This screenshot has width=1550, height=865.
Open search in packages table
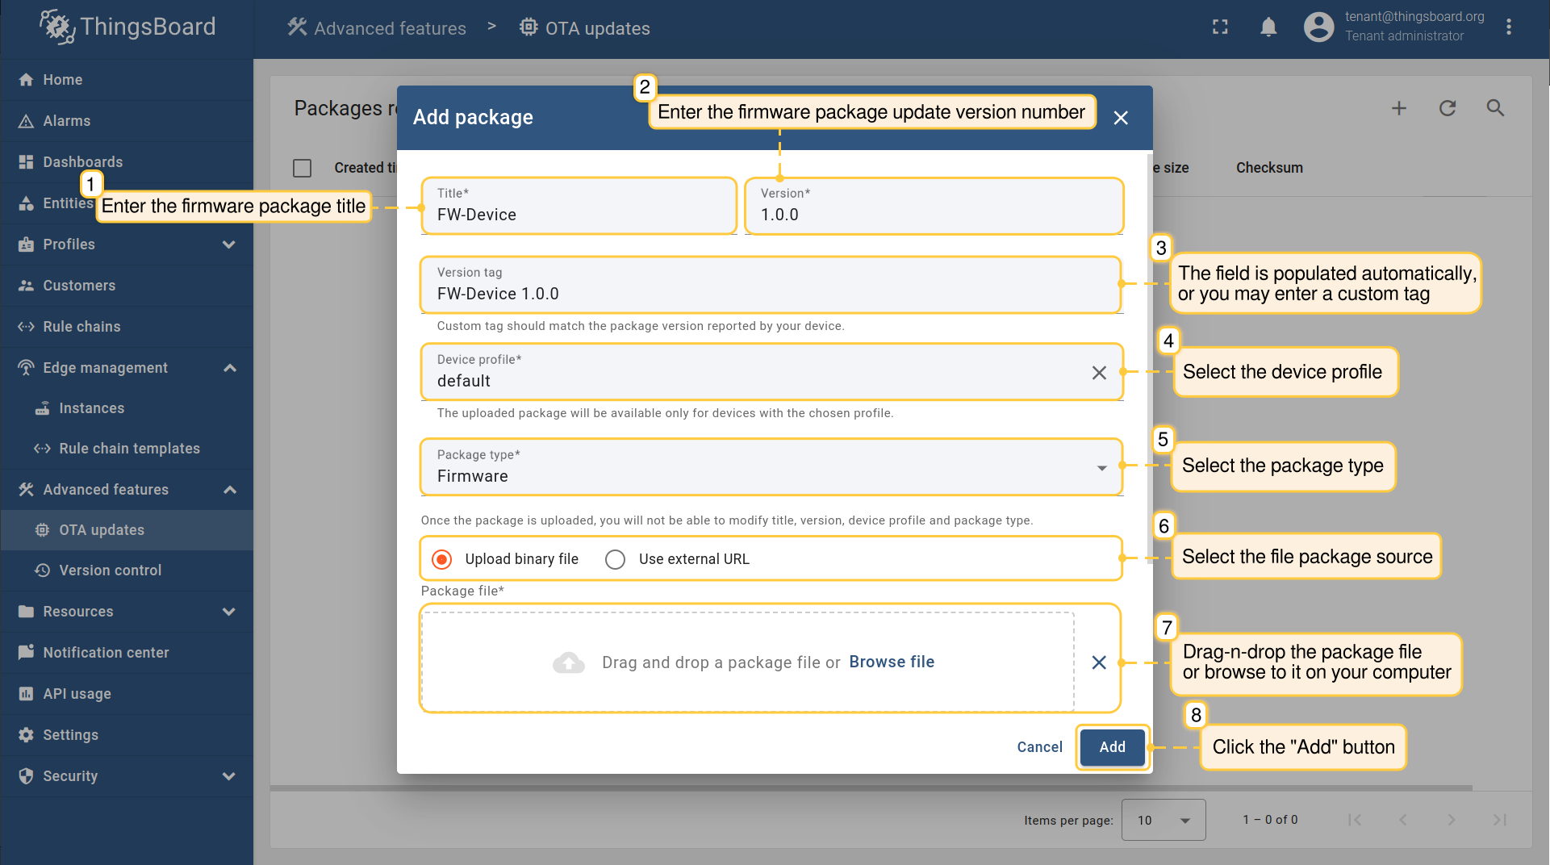tap(1495, 108)
